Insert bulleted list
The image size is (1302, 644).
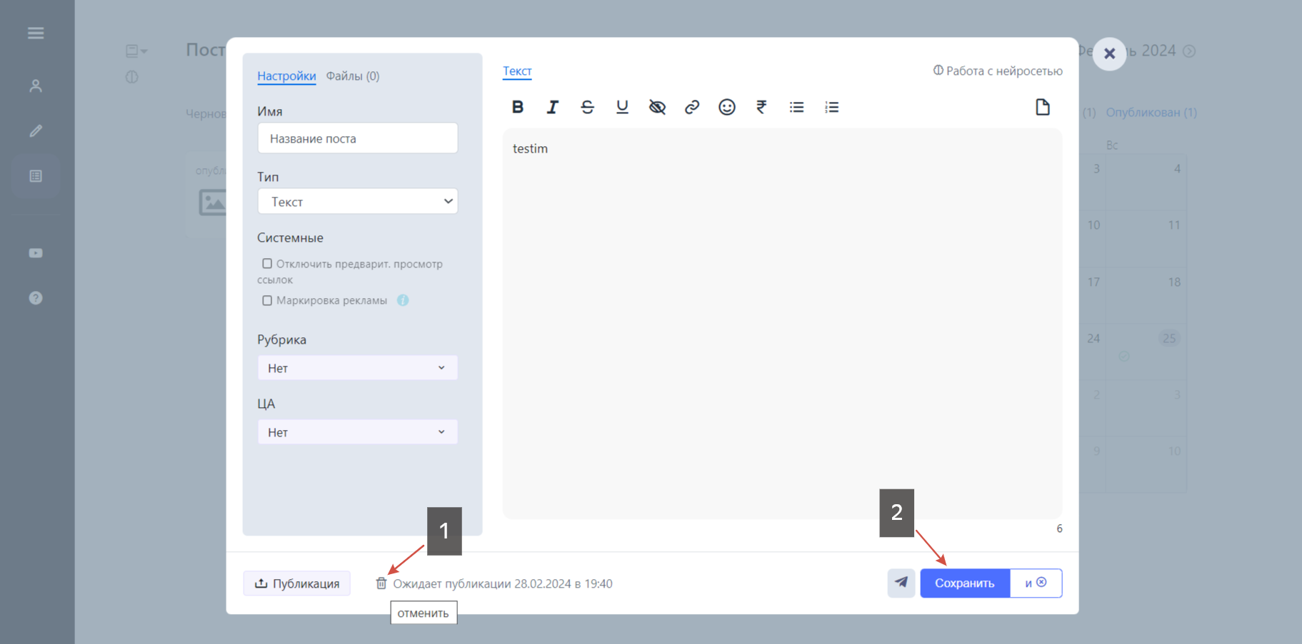pyautogui.click(x=797, y=107)
